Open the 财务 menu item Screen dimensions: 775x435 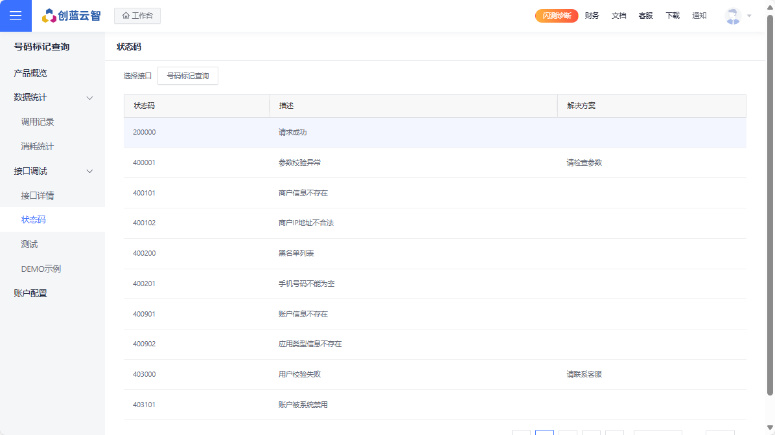click(592, 16)
